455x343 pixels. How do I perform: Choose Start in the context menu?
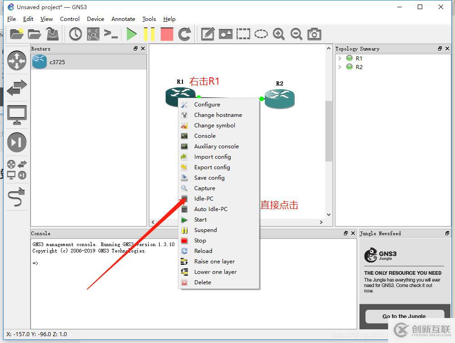219,220
